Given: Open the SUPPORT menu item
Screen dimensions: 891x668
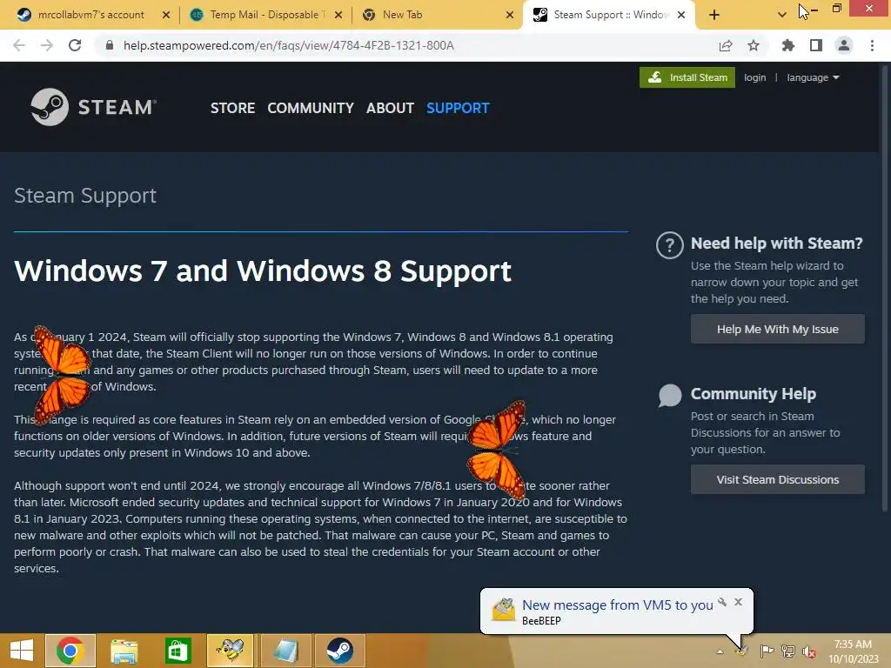Looking at the screenshot, I should pyautogui.click(x=458, y=108).
